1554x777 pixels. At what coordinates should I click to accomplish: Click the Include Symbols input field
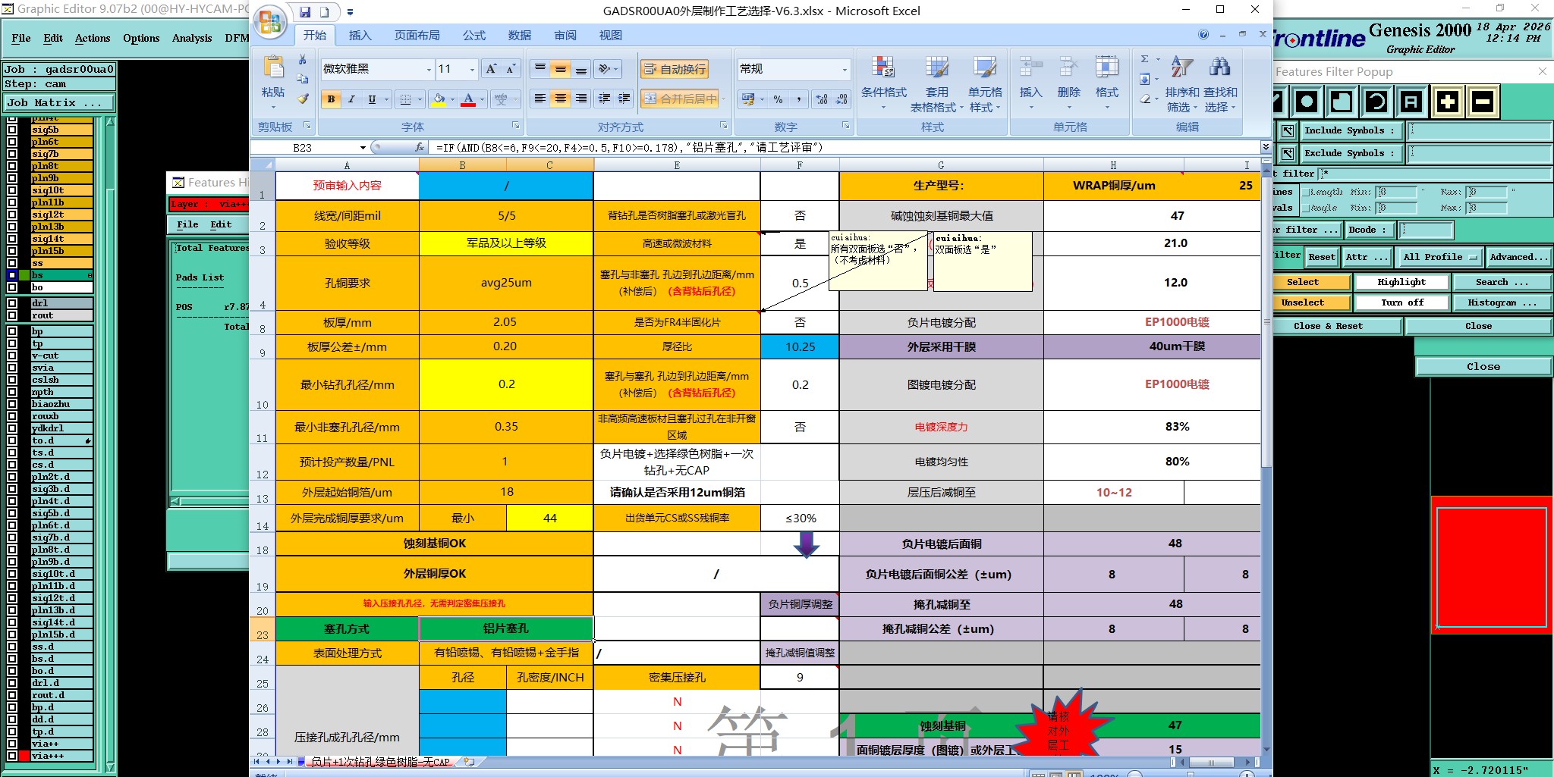coord(1479,130)
